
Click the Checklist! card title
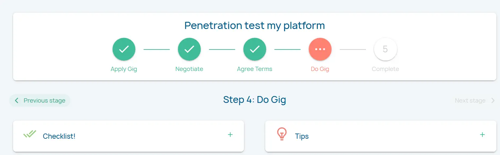pyautogui.click(x=59, y=136)
